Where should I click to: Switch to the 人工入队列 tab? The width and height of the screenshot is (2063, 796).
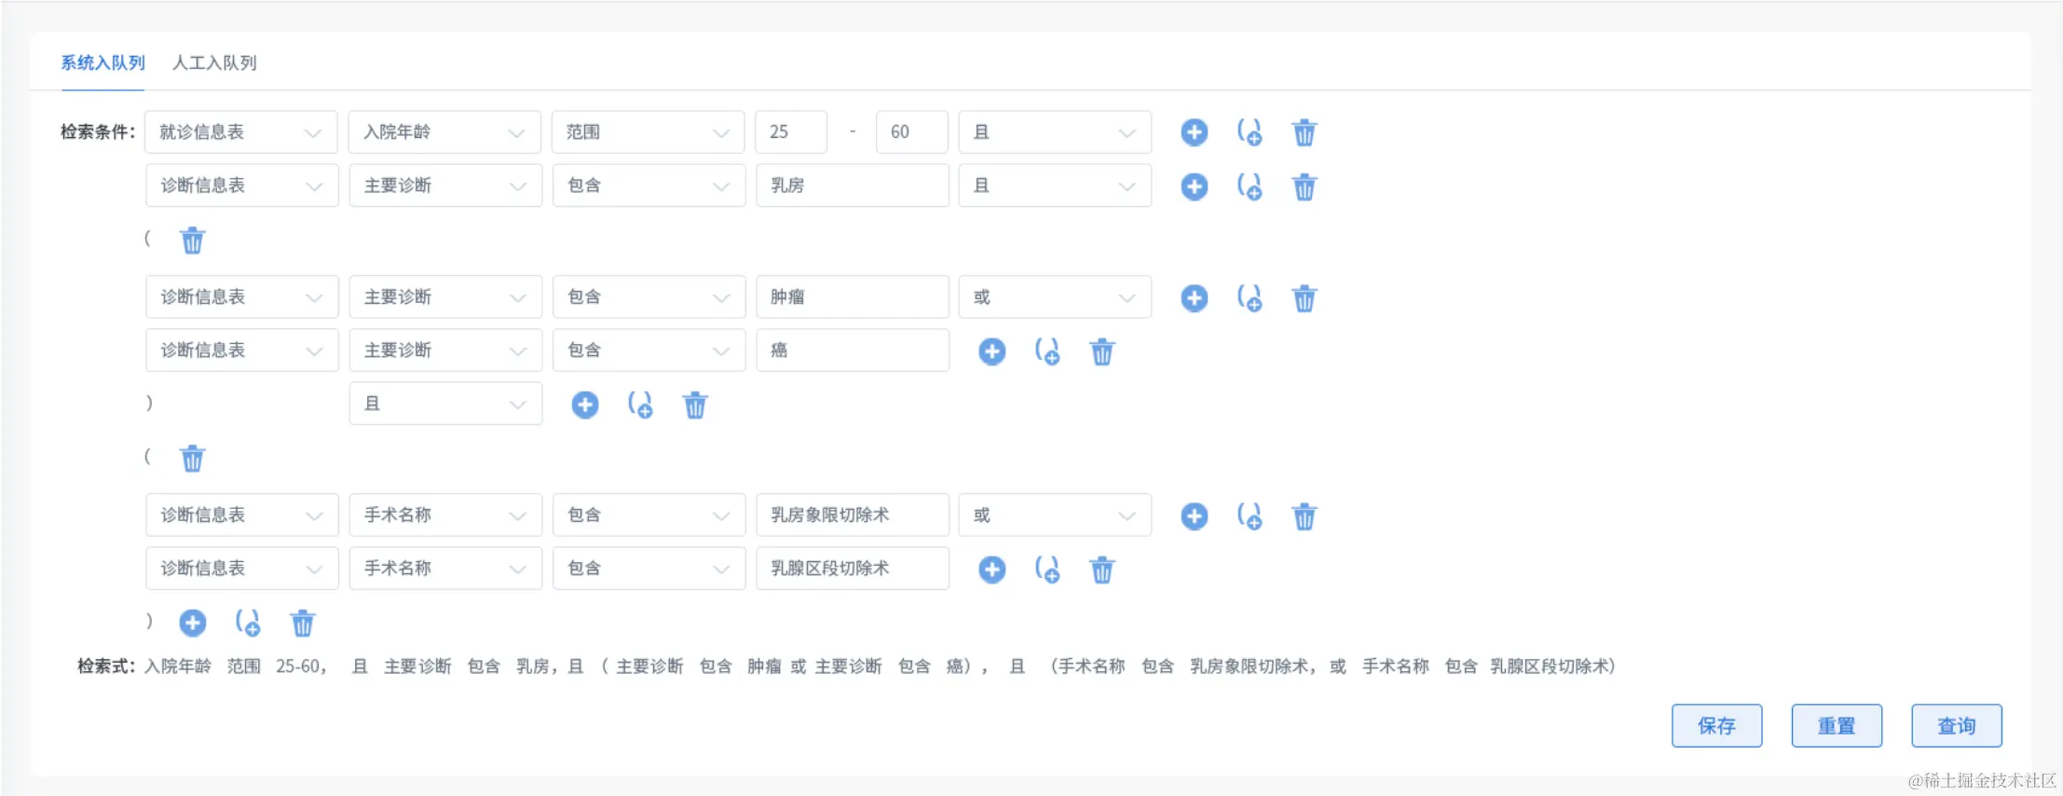pos(214,62)
